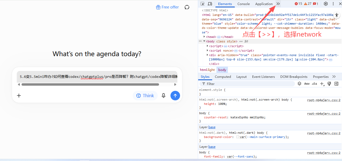Open root-nb4ajarv.css:2 link beside counter-reset rule

click(324, 114)
